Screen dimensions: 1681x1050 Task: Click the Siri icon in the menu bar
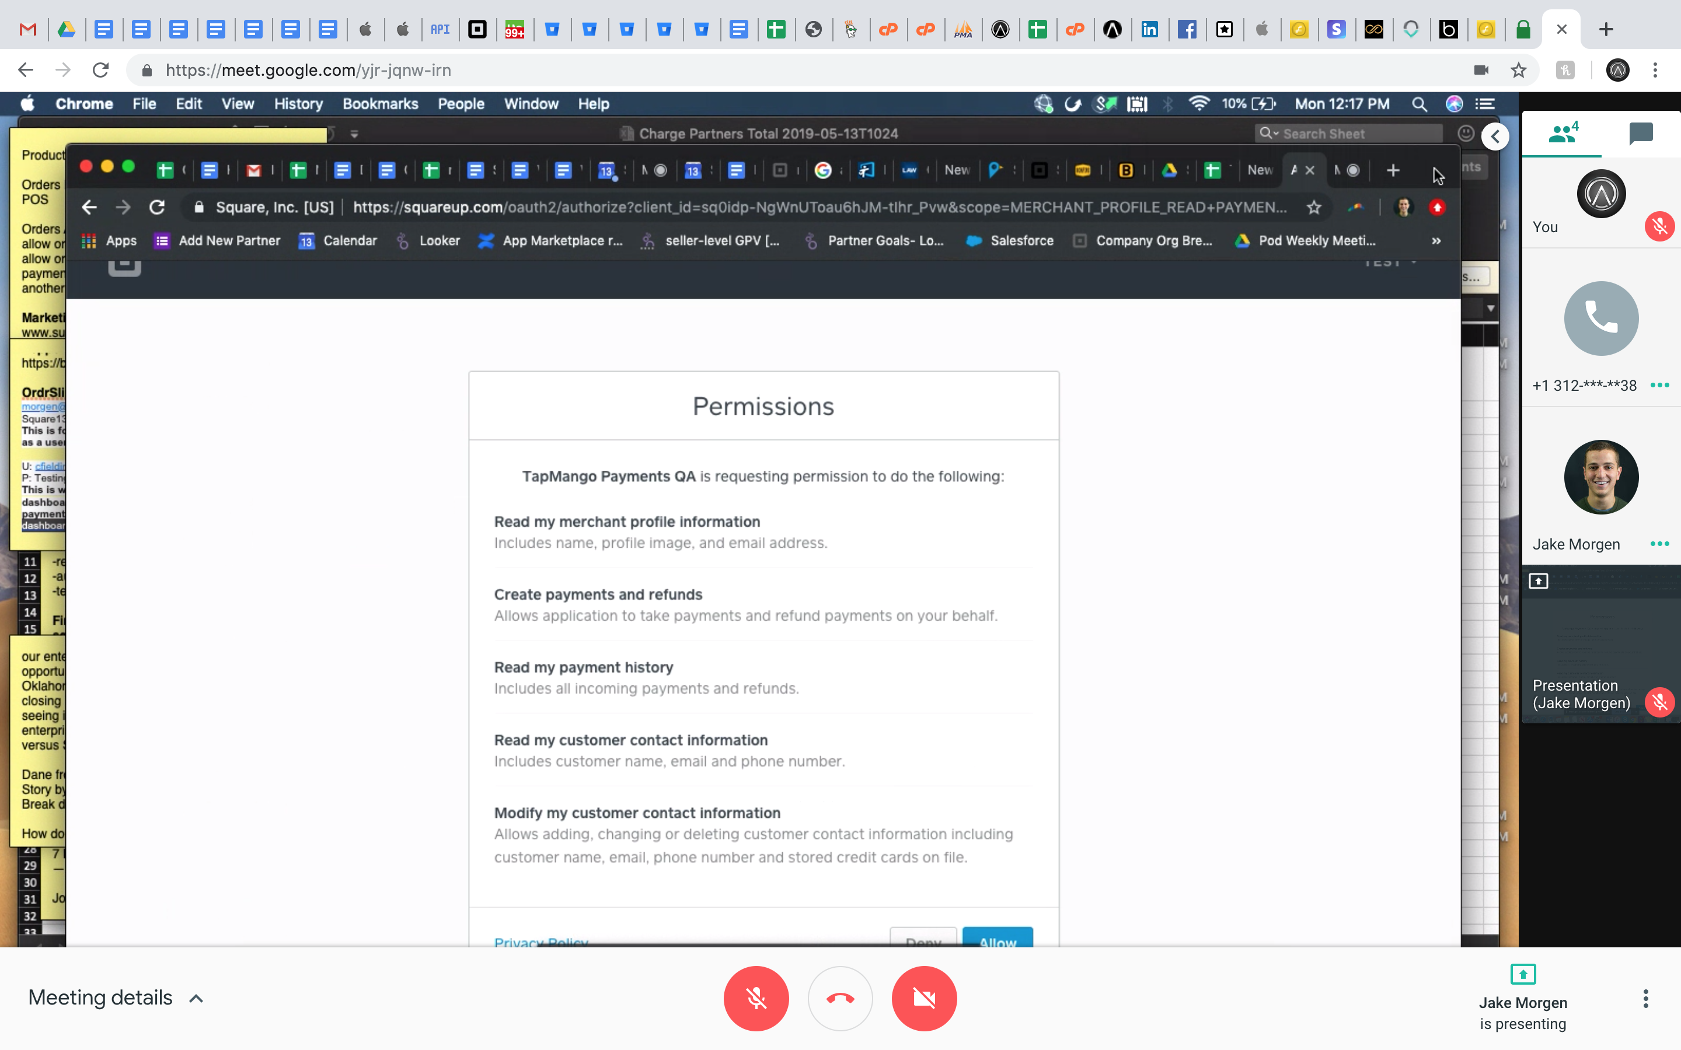coord(1454,103)
